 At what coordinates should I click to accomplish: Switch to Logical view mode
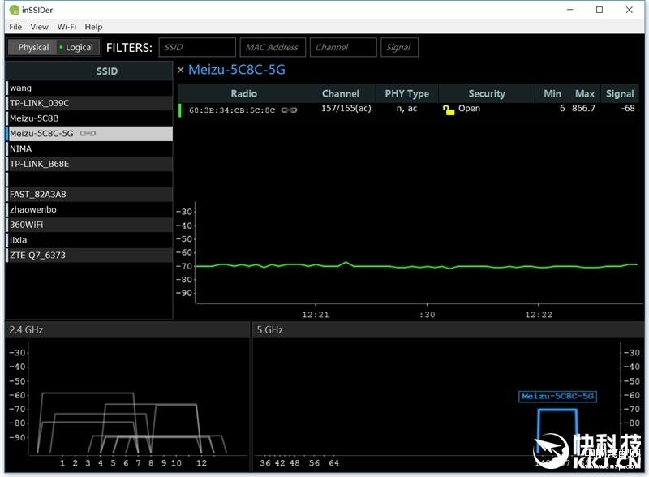pos(78,47)
